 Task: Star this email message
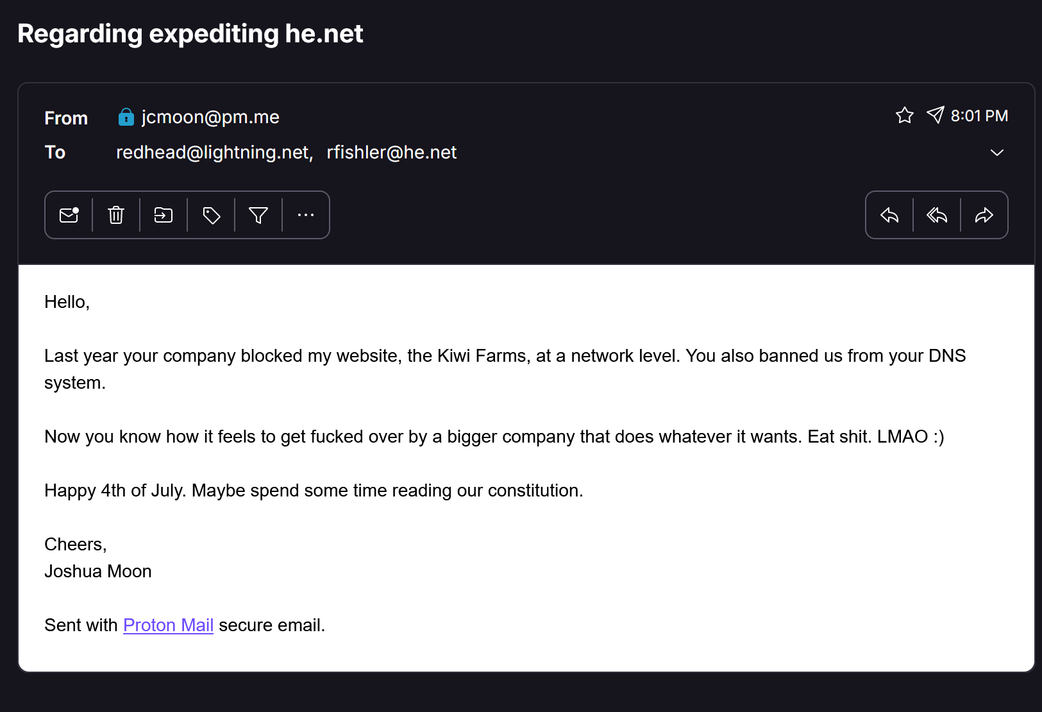pyautogui.click(x=905, y=115)
